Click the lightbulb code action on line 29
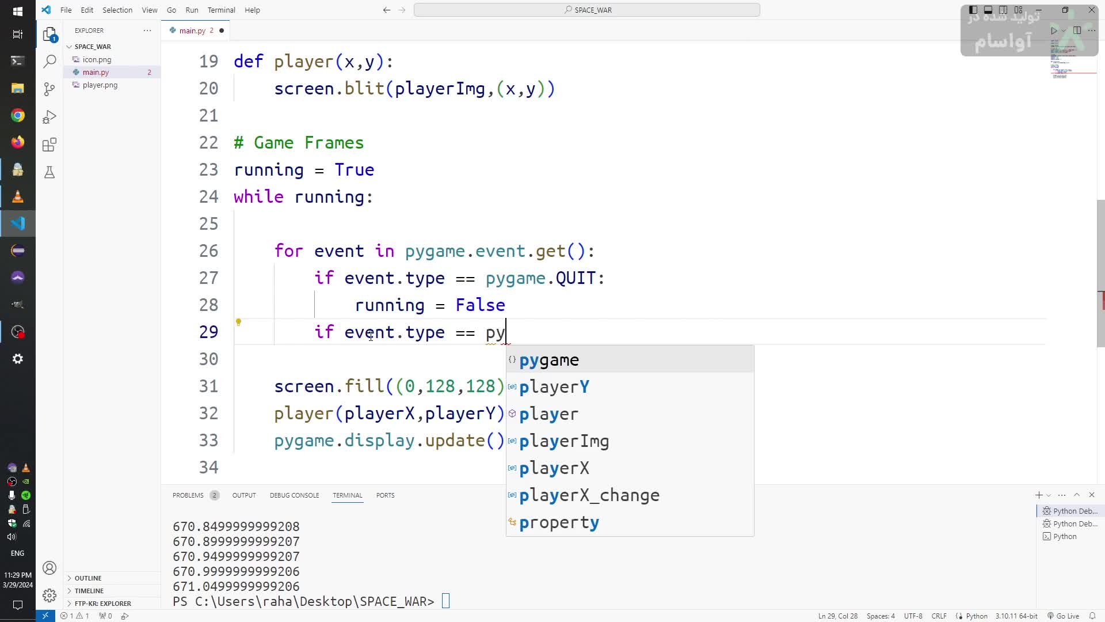Screen dimensions: 1105x622 (238, 323)
